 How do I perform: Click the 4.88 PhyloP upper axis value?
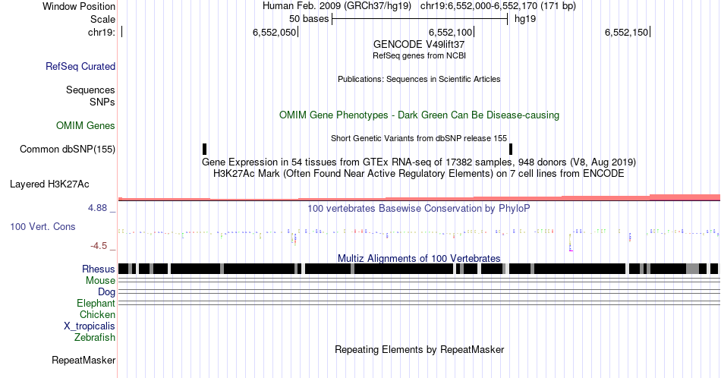point(97,208)
